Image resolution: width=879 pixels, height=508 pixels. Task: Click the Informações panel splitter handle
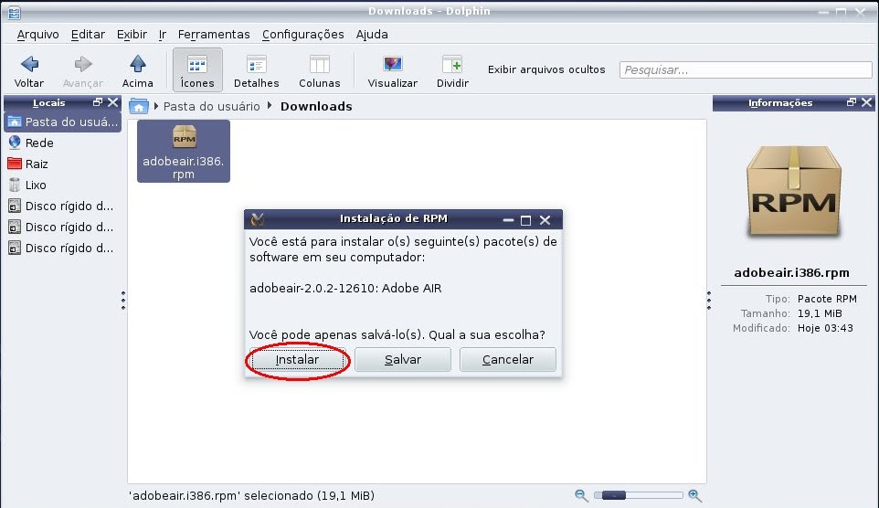[709, 301]
